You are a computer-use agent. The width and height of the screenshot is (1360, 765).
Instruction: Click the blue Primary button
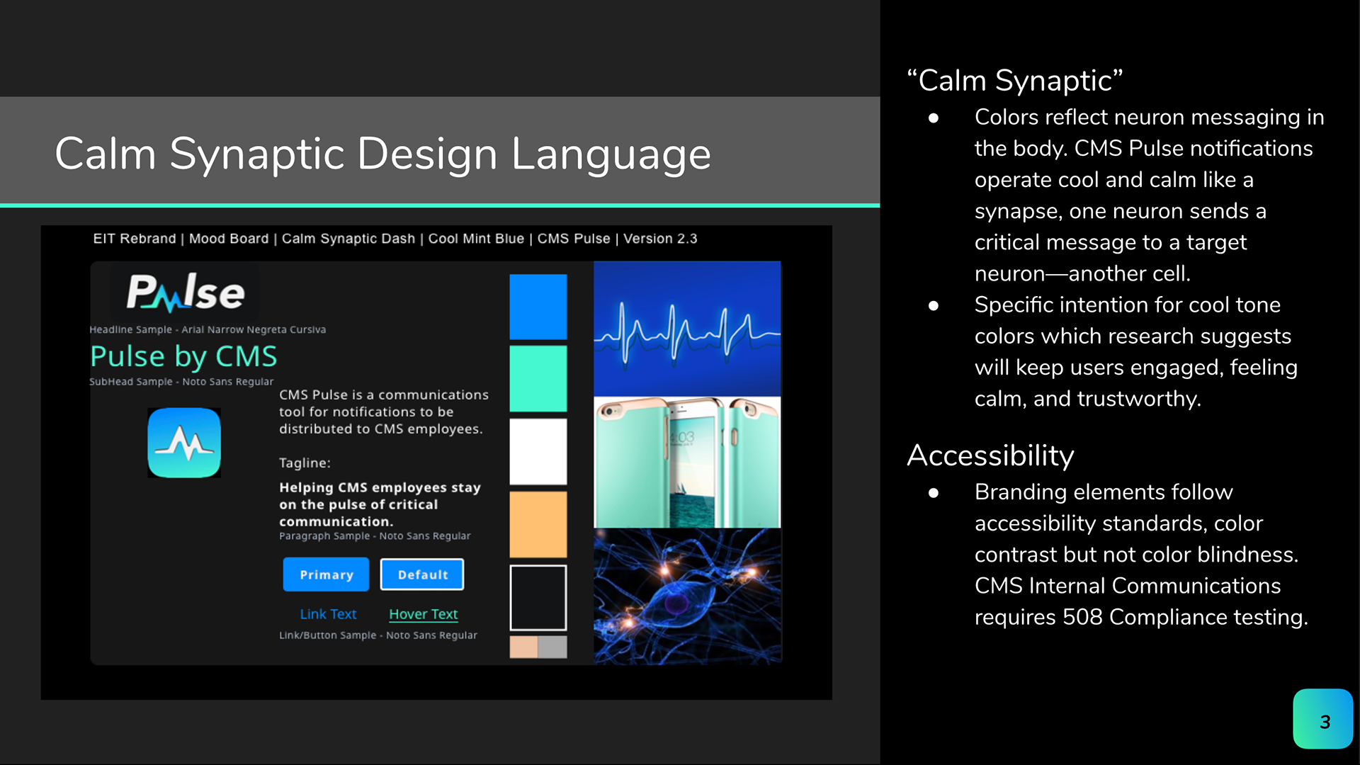tap(326, 574)
